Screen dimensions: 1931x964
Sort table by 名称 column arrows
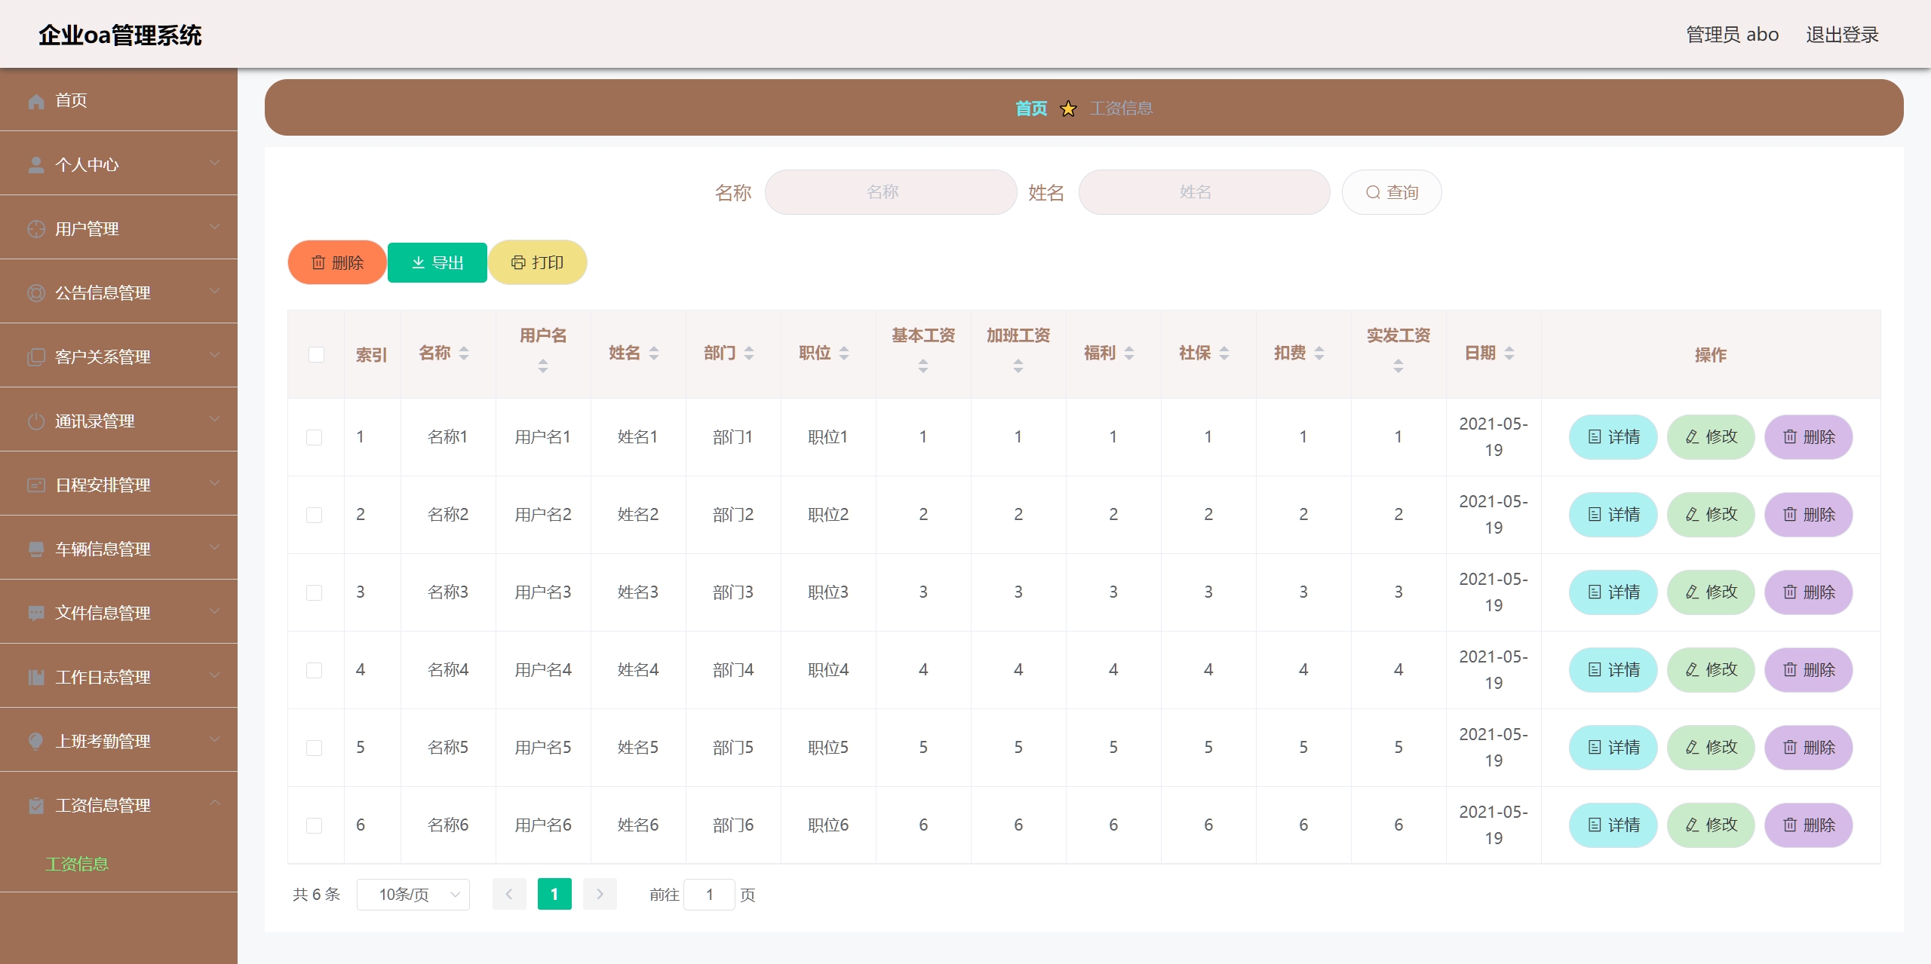pyautogui.click(x=464, y=353)
